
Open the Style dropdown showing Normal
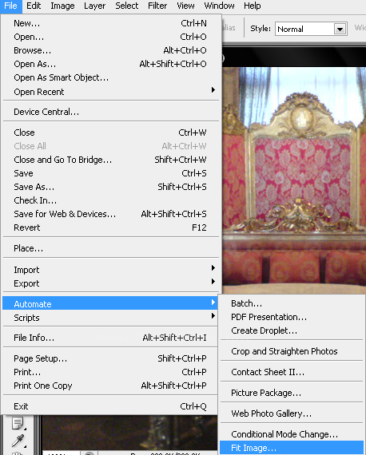click(311, 29)
